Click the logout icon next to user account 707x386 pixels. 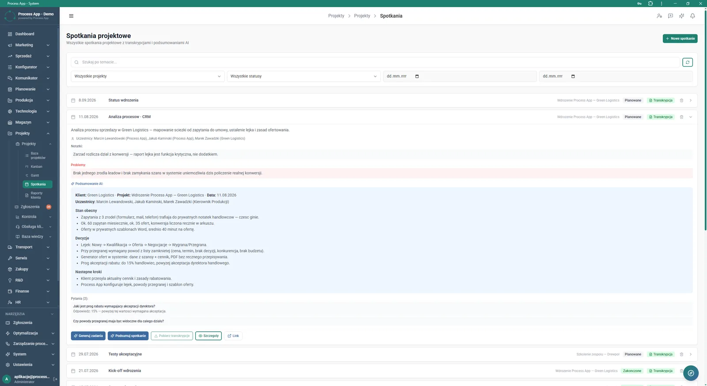tap(55, 379)
